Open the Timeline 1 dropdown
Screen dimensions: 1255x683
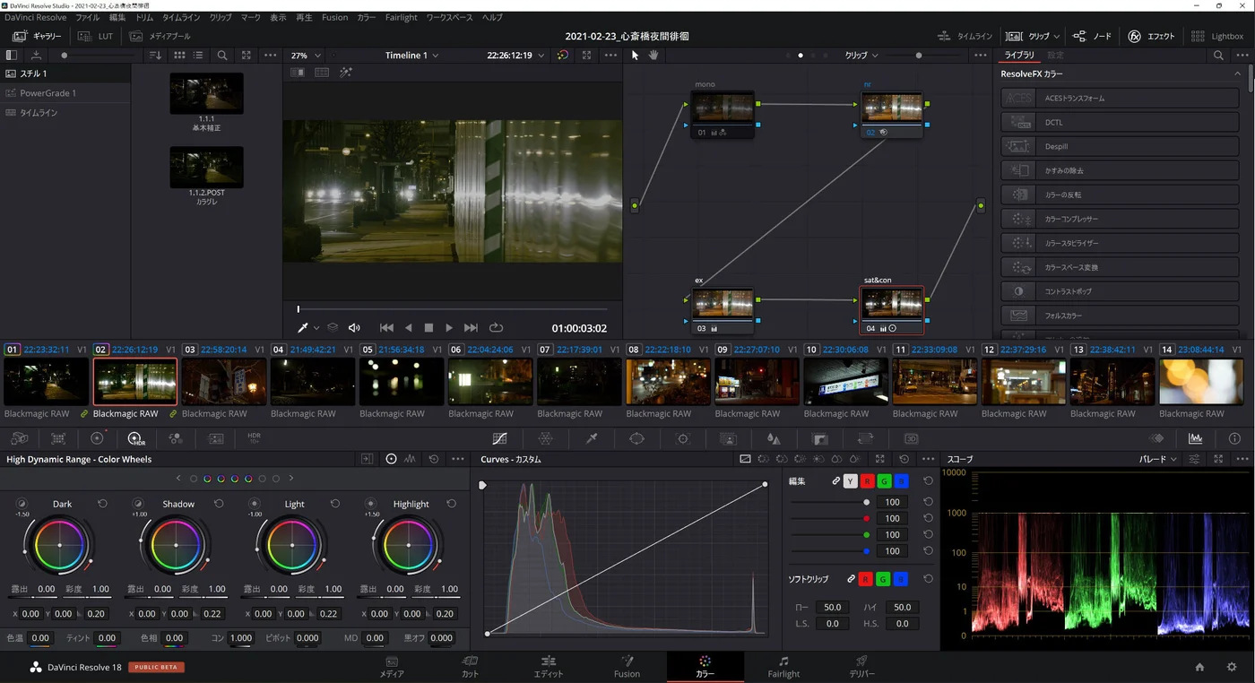411,55
